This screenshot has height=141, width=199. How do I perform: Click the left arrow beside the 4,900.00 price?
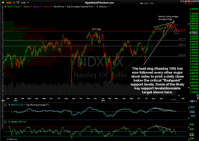(189, 24)
